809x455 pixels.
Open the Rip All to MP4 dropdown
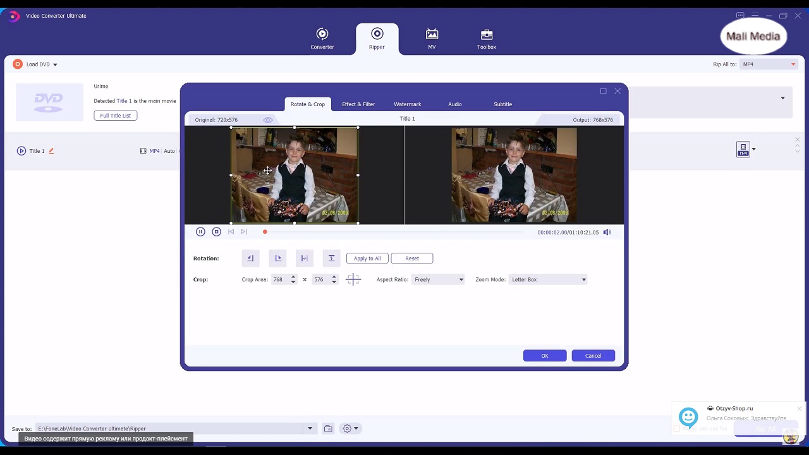click(x=768, y=64)
